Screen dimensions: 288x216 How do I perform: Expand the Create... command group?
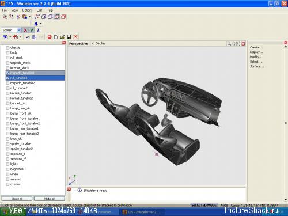(x=256, y=47)
